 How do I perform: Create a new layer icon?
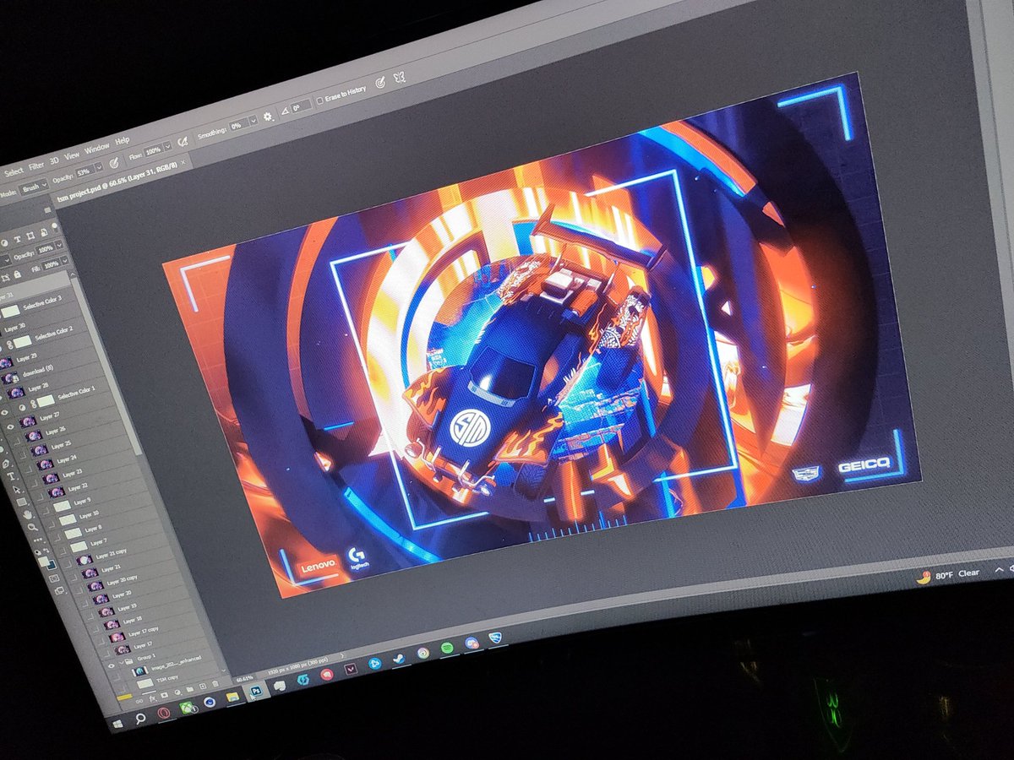(x=202, y=686)
